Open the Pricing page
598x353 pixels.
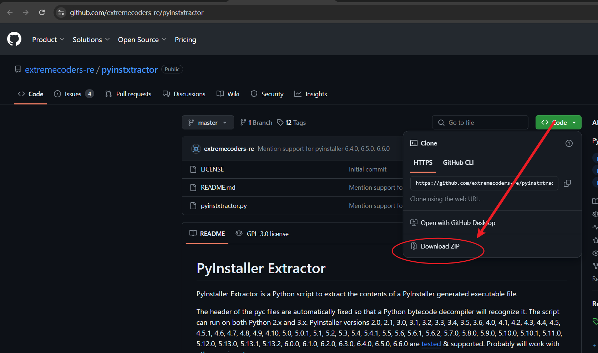pyautogui.click(x=185, y=40)
